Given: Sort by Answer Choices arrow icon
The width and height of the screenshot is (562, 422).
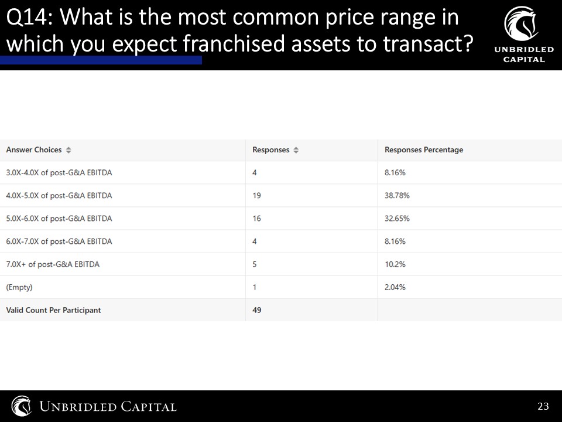Looking at the screenshot, I should click(68, 150).
